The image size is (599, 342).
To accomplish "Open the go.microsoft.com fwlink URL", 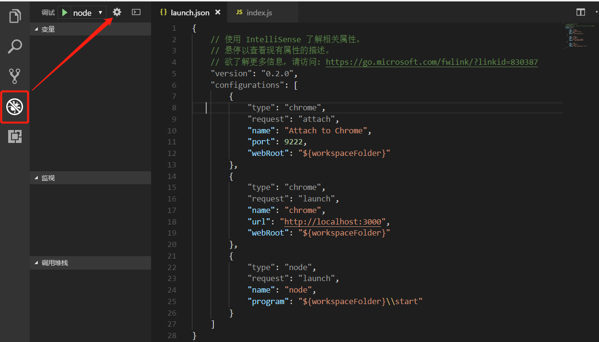I will tap(432, 62).
